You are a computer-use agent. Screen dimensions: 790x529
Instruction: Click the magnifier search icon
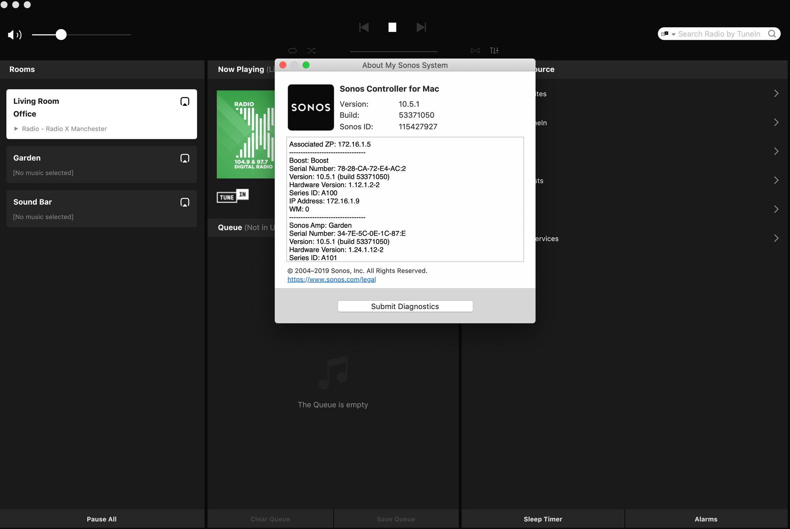pos(772,34)
